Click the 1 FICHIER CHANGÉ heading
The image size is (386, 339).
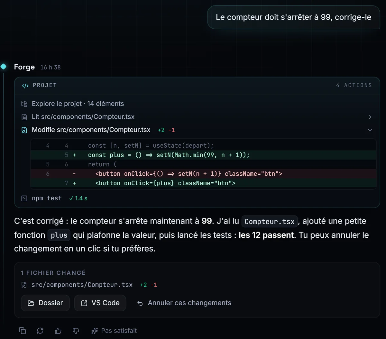pyautogui.click(x=53, y=273)
